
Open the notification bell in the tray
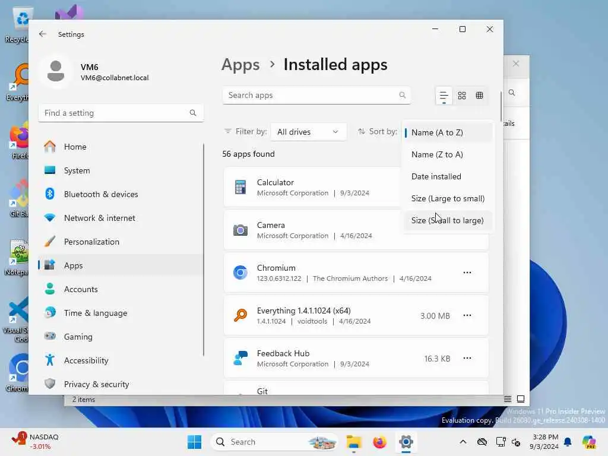click(568, 442)
